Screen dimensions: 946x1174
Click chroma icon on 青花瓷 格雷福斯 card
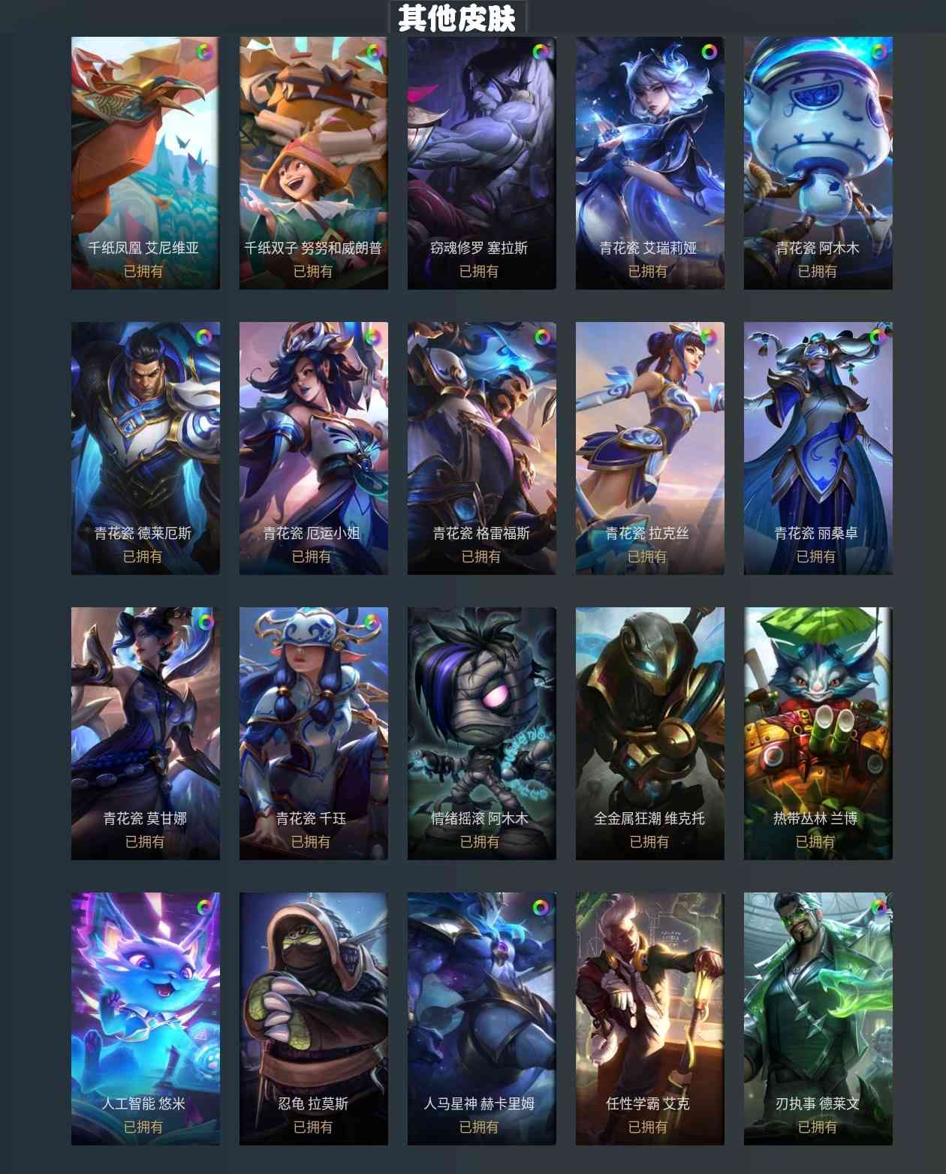coord(541,337)
